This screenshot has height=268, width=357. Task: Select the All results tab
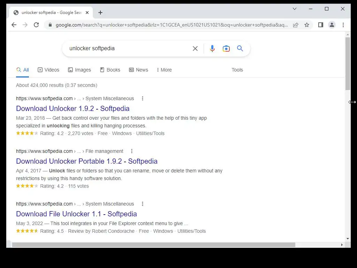tap(23, 70)
